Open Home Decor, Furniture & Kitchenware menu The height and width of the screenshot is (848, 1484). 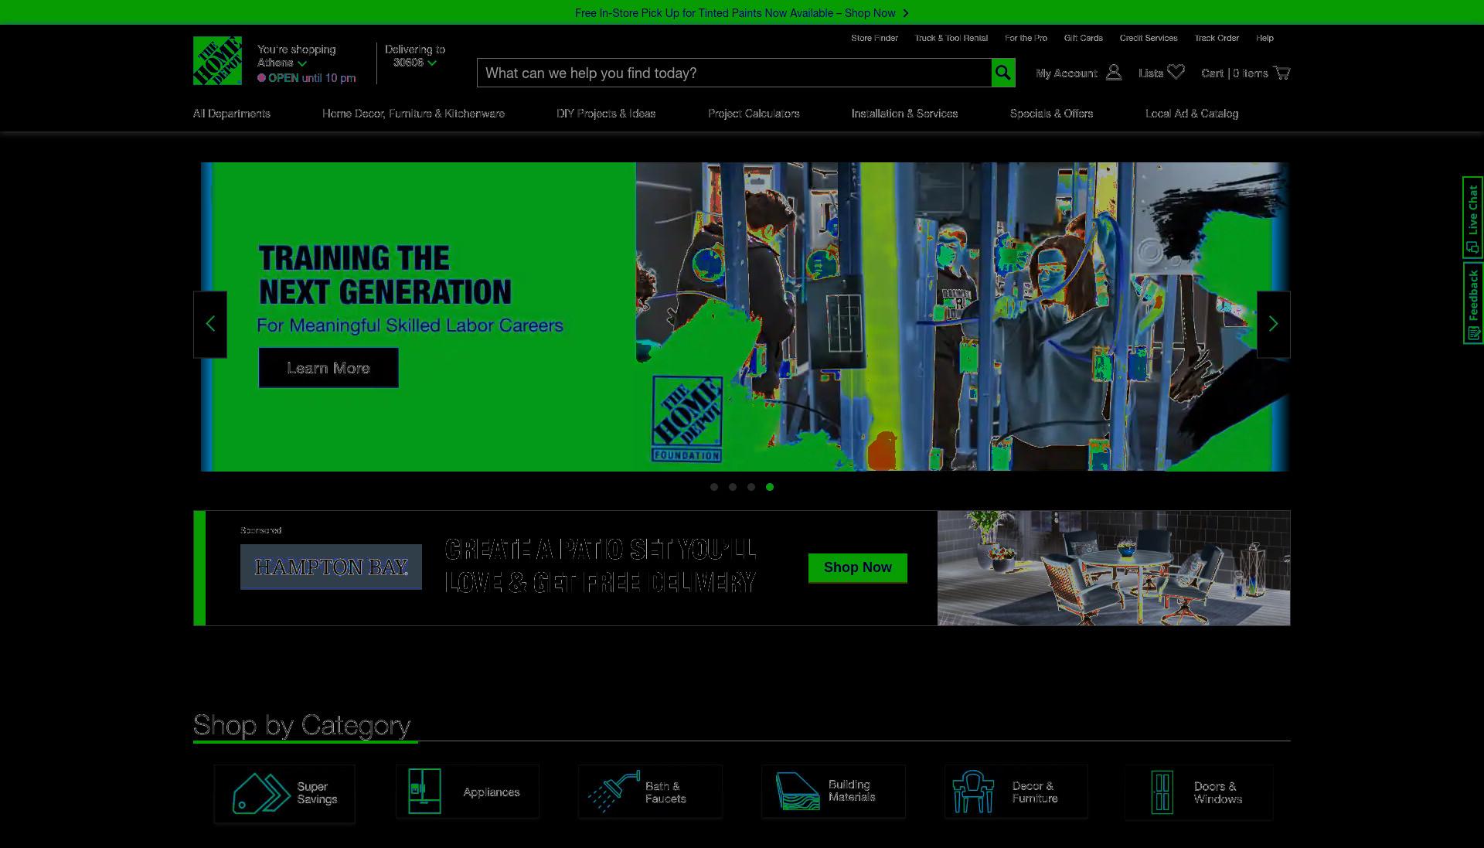click(x=414, y=114)
